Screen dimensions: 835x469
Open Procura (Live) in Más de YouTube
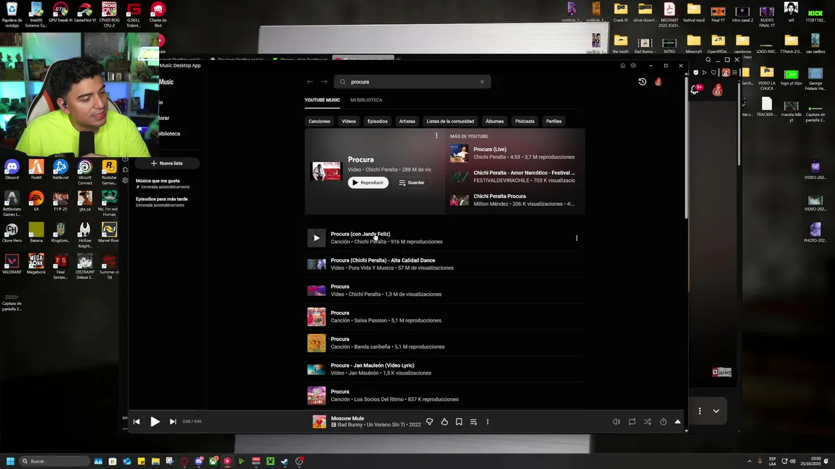coord(514,153)
